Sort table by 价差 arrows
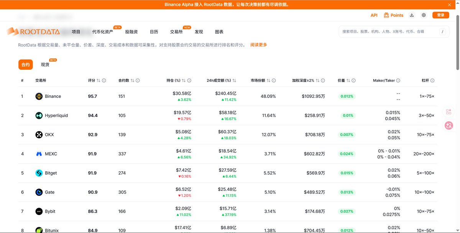 [x=348, y=80]
